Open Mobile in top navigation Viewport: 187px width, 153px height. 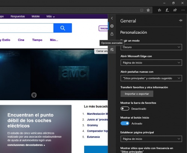[36, 16]
